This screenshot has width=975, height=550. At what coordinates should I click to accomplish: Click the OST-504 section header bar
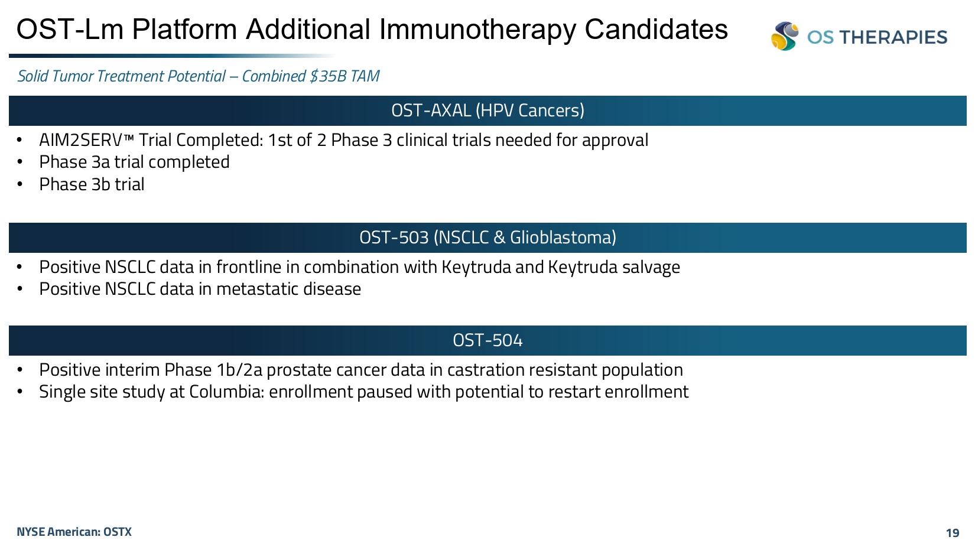tap(487, 340)
